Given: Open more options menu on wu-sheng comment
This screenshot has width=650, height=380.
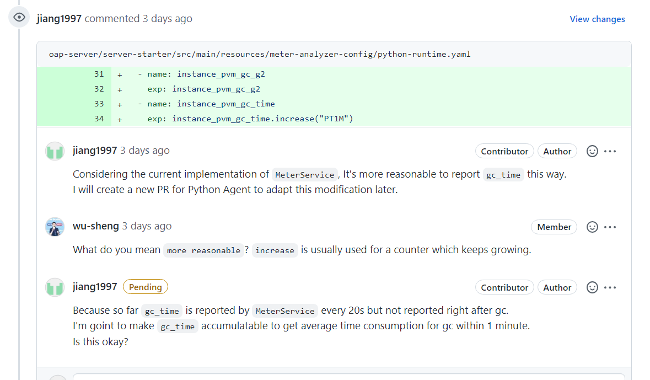Looking at the screenshot, I should tap(610, 227).
